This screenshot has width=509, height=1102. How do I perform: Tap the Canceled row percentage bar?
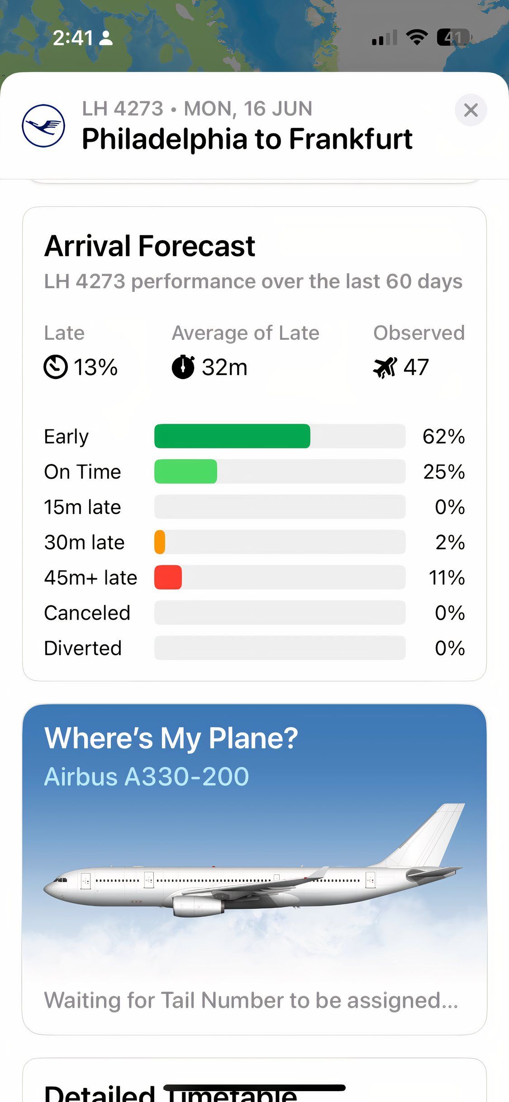[x=280, y=613]
